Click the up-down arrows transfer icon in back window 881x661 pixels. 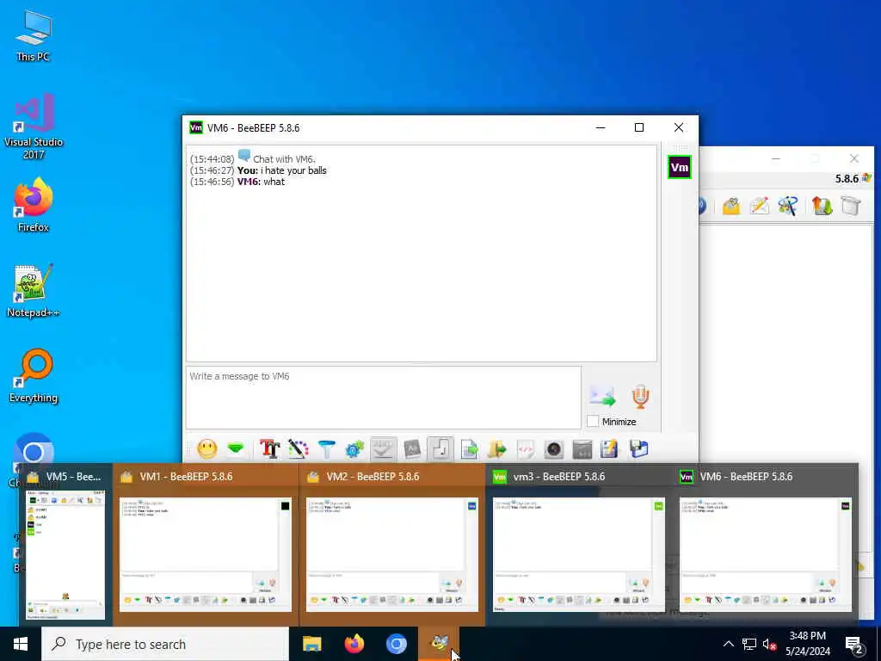point(822,207)
